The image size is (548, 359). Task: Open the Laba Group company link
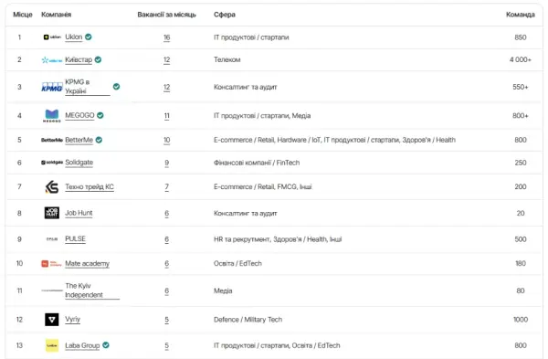(82, 345)
